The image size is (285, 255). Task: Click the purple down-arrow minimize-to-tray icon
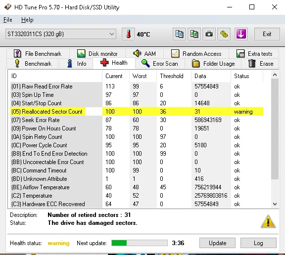click(241, 34)
